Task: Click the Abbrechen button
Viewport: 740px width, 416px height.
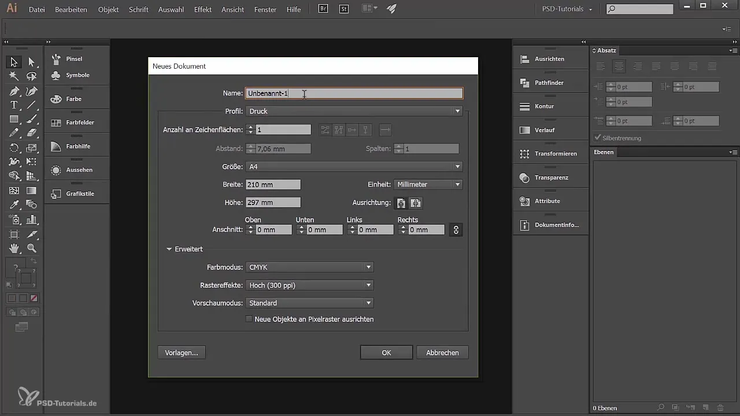Action: (442, 352)
